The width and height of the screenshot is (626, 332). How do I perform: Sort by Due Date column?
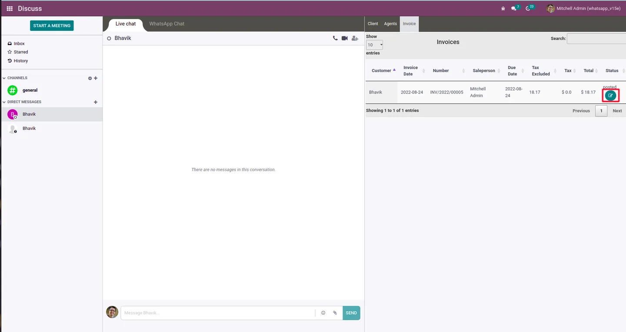[x=515, y=71]
